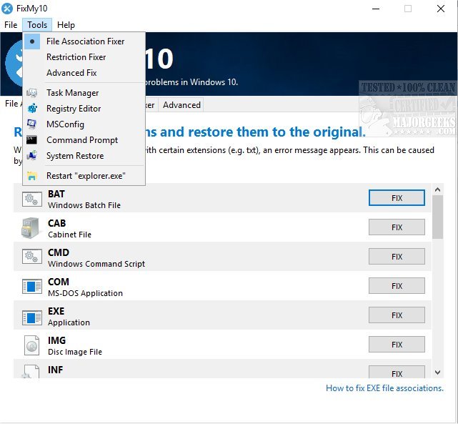Click the EXE extension label

[56, 311]
